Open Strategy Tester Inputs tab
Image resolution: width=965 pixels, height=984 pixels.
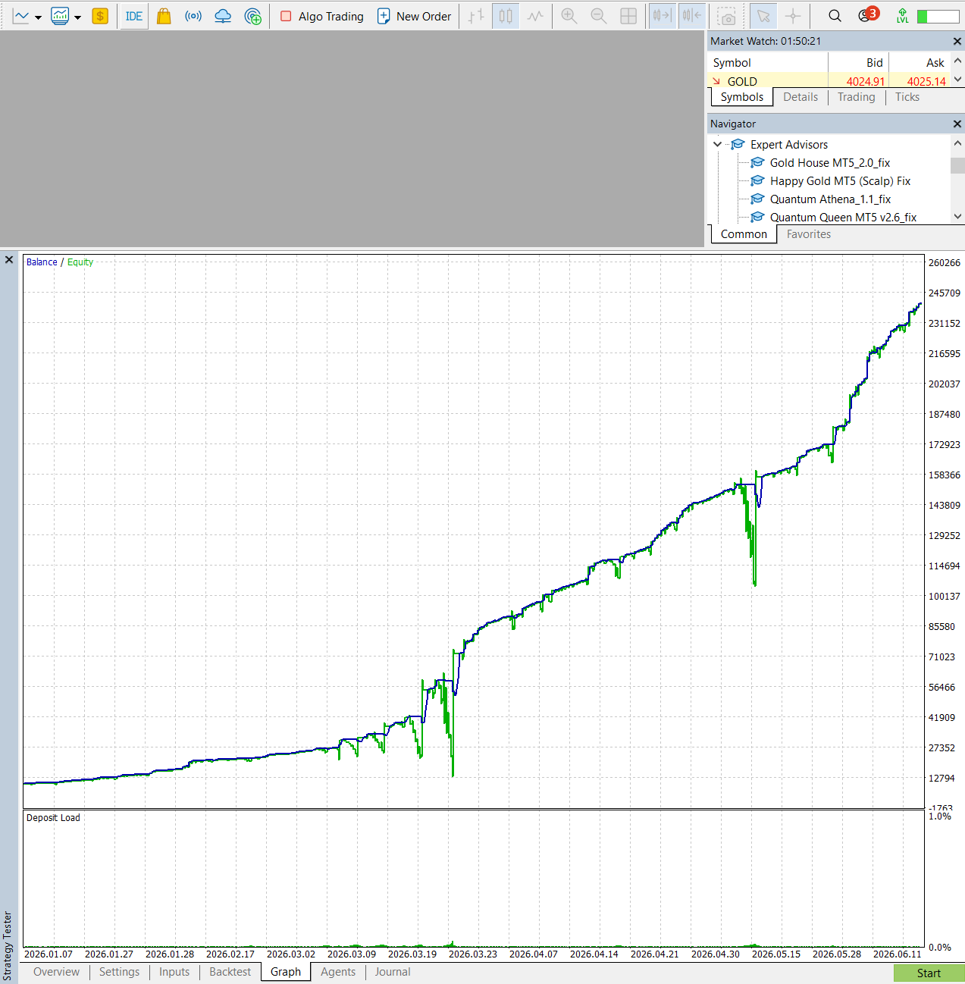[x=174, y=972]
